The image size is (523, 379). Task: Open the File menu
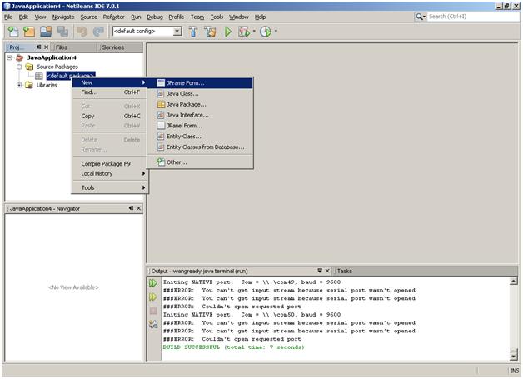pos(8,17)
